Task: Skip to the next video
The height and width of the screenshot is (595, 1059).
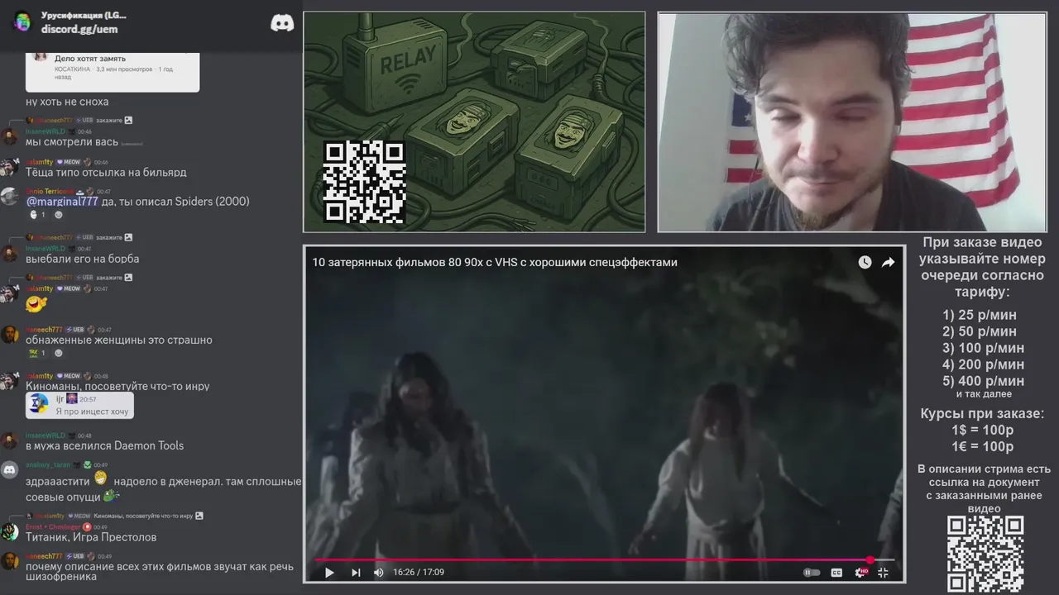Action: point(356,572)
